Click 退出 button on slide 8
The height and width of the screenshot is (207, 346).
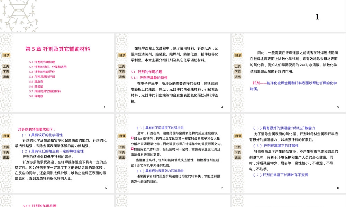point(238,158)
